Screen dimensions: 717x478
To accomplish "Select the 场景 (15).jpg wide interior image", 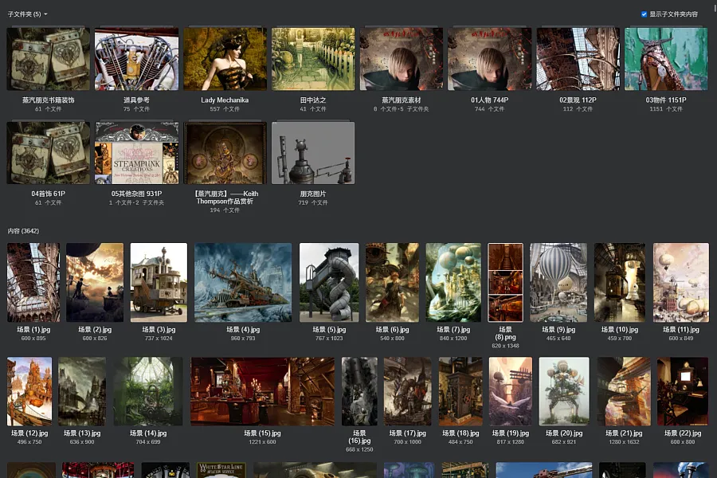I will tap(264, 391).
